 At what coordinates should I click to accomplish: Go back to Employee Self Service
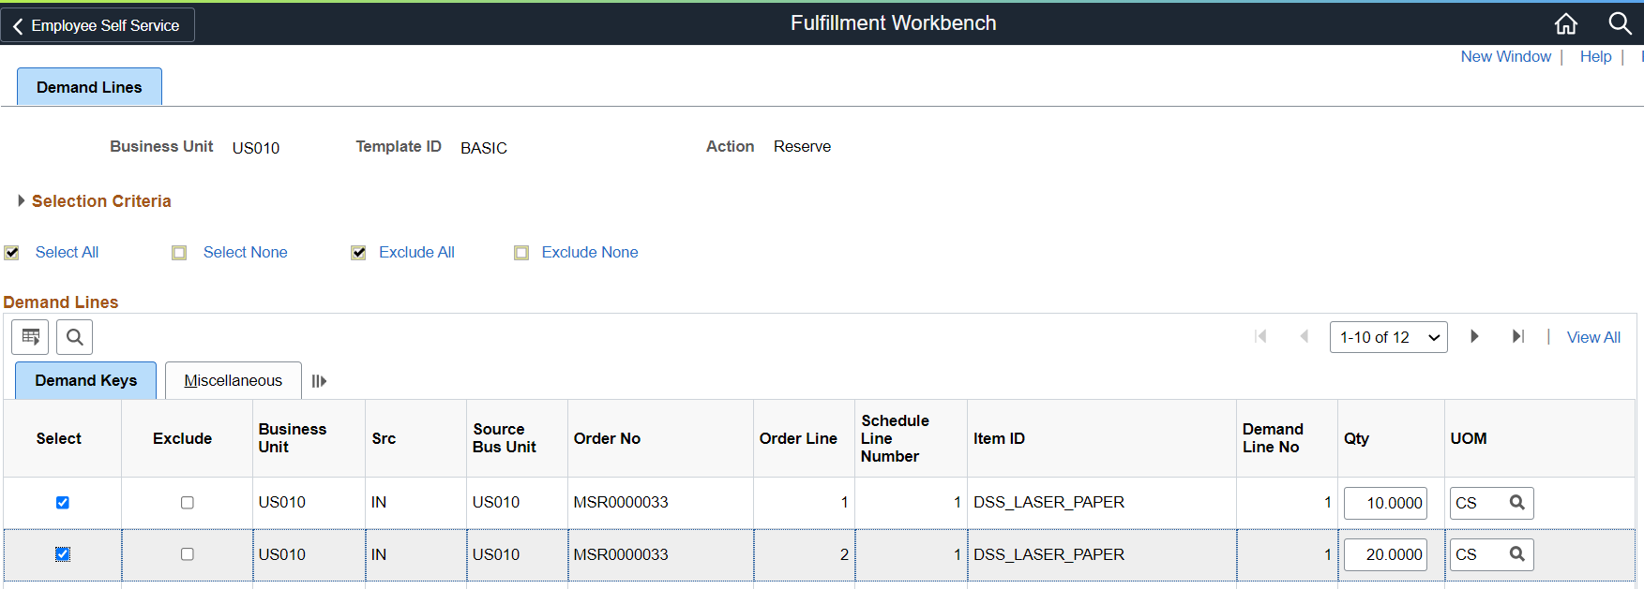pyautogui.click(x=97, y=25)
